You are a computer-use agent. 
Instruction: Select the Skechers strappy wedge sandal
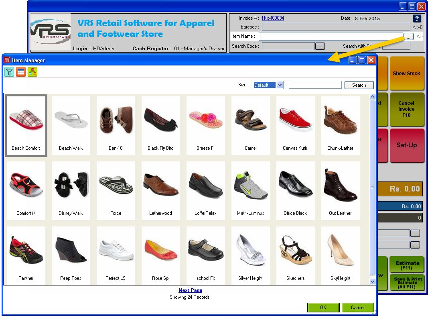[295, 256]
